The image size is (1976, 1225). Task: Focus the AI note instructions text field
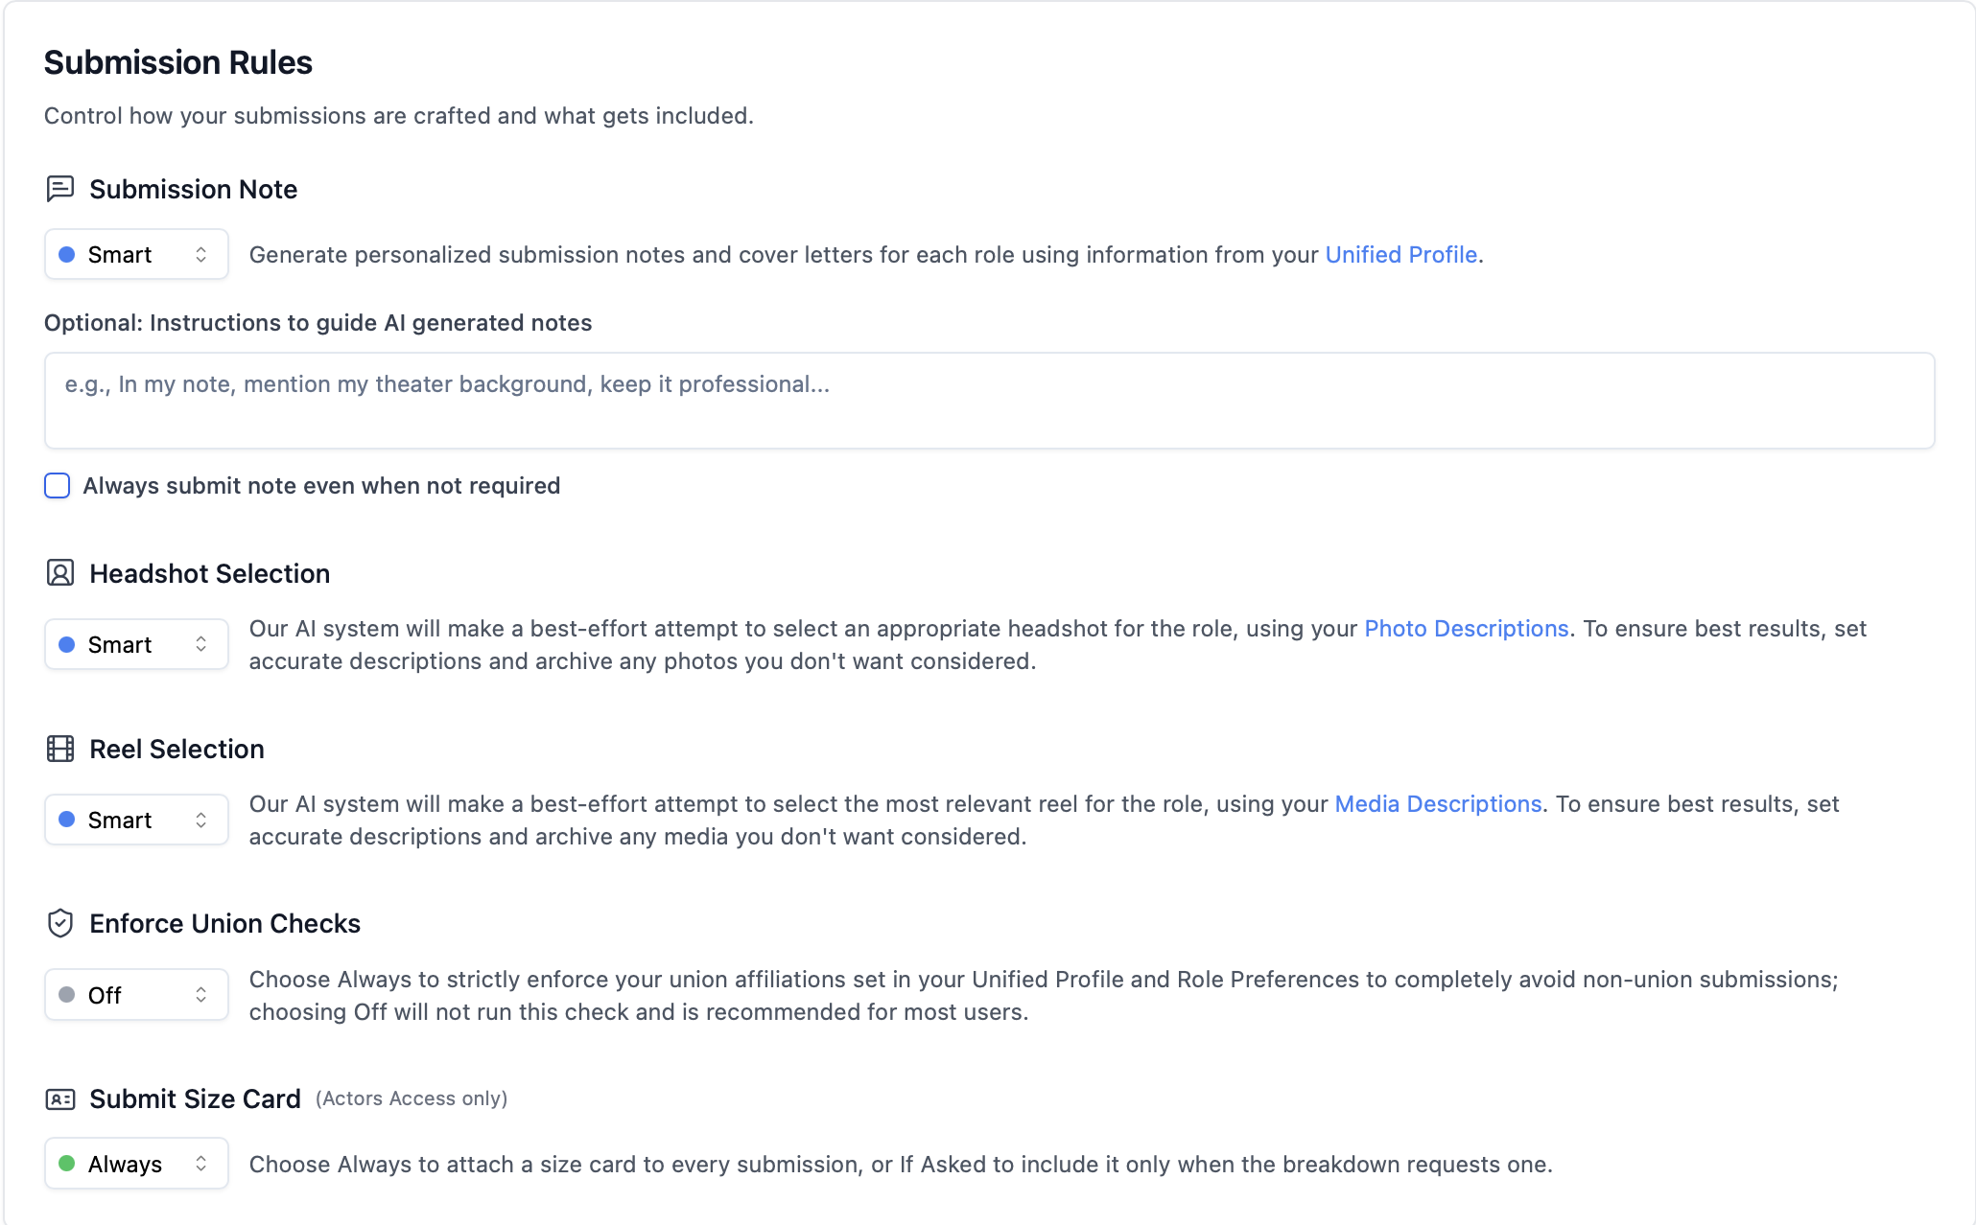pos(989,401)
